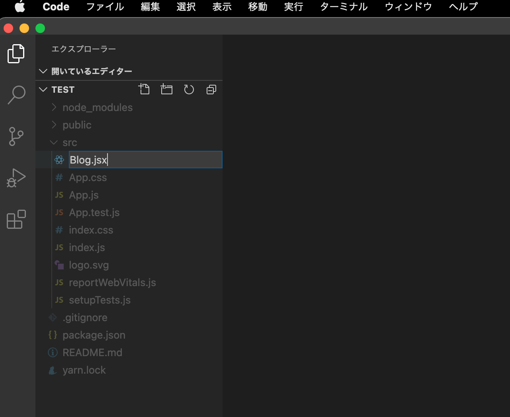Open the index.js file

(87, 247)
